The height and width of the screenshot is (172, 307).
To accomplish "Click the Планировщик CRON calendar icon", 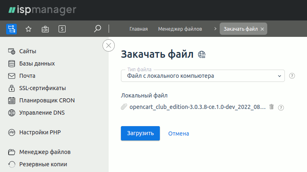I will 11,101.
